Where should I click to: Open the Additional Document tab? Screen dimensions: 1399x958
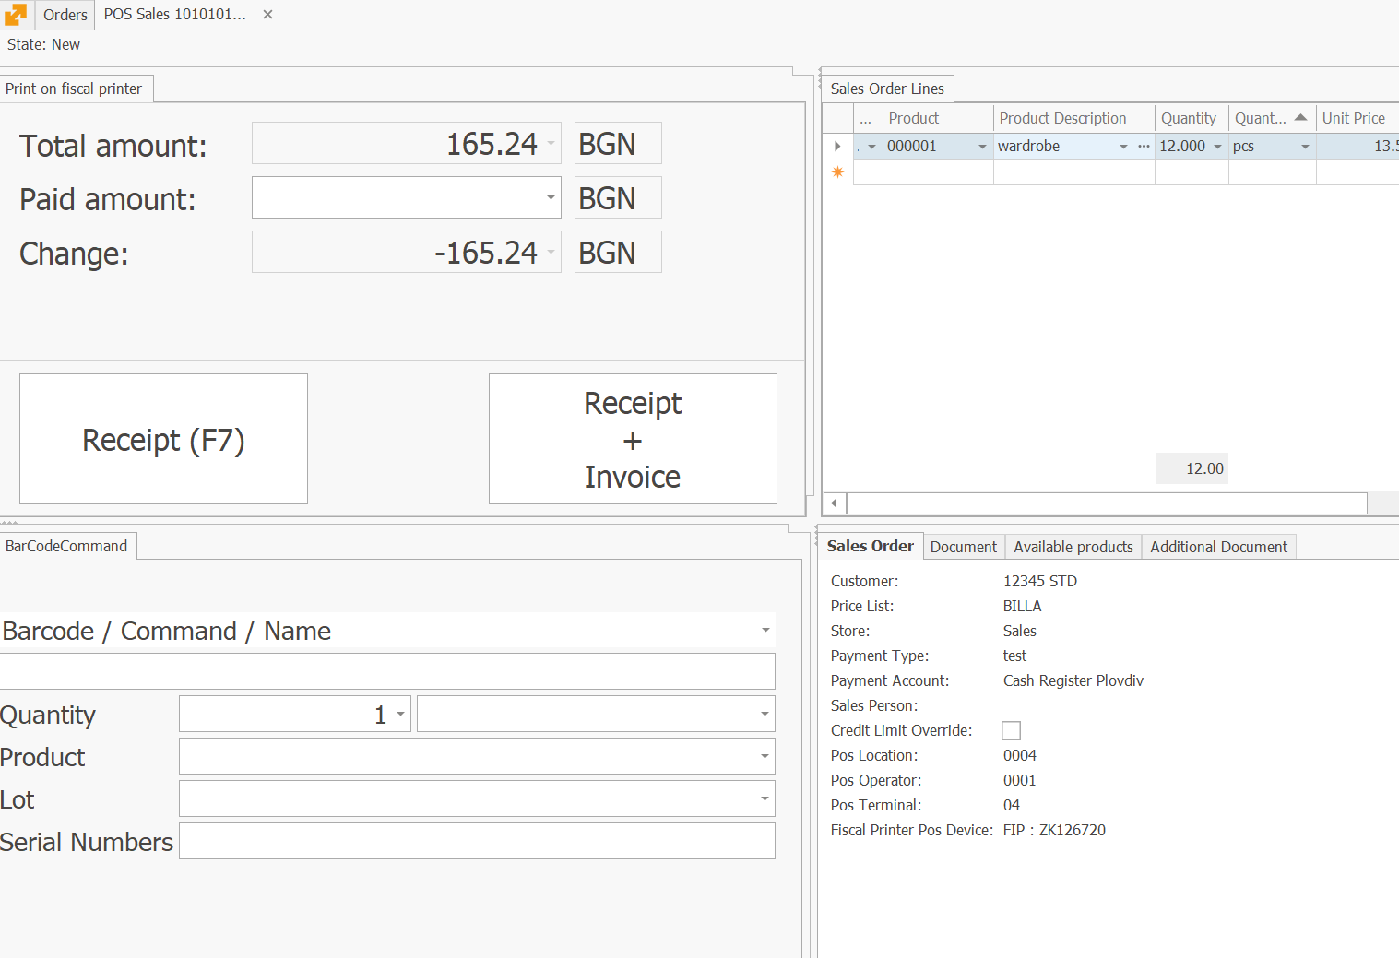click(x=1218, y=547)
